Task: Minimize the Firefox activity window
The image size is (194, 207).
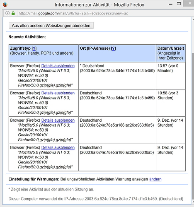Action: (171, 5)
